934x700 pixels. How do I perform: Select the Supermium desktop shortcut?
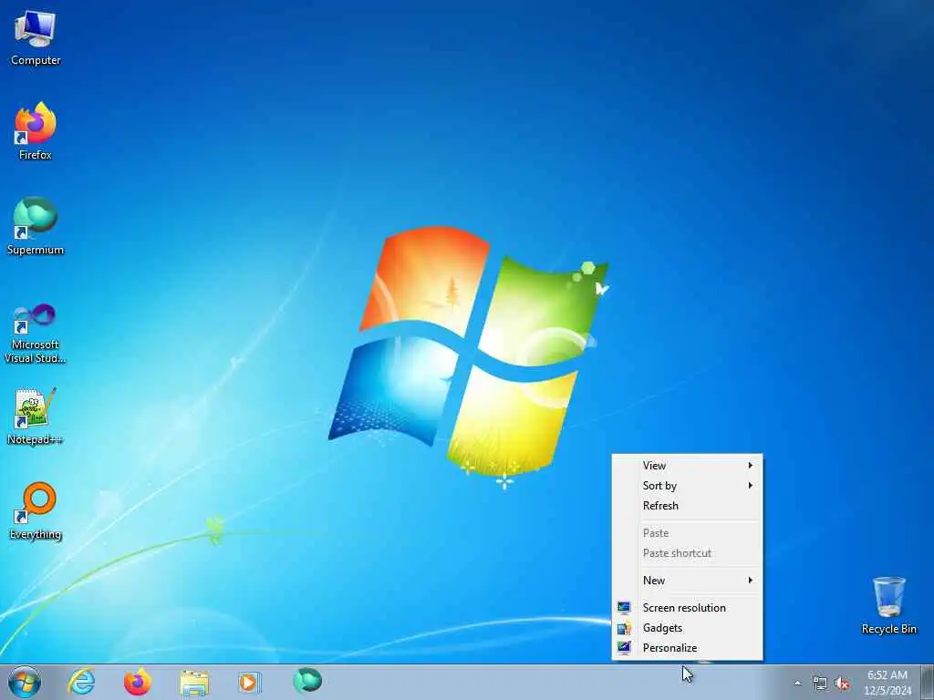[x=36, y=226]
